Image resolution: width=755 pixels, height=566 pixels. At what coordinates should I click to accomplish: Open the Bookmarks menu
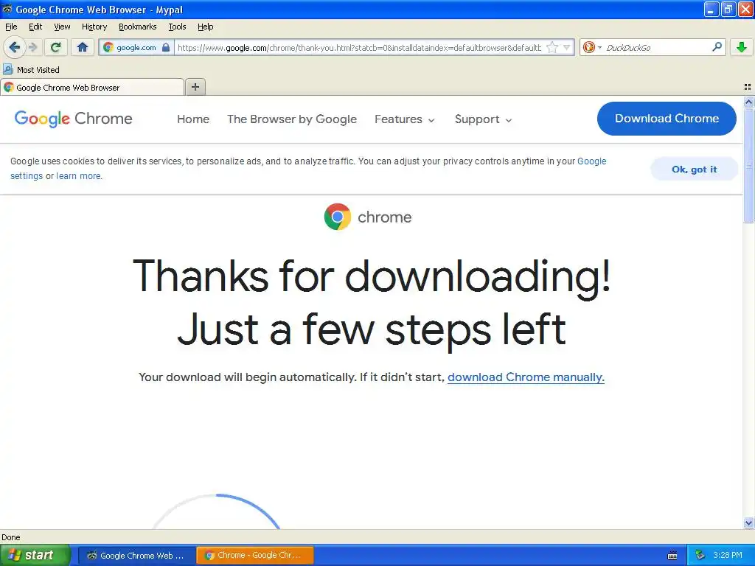tap(137, 27)
